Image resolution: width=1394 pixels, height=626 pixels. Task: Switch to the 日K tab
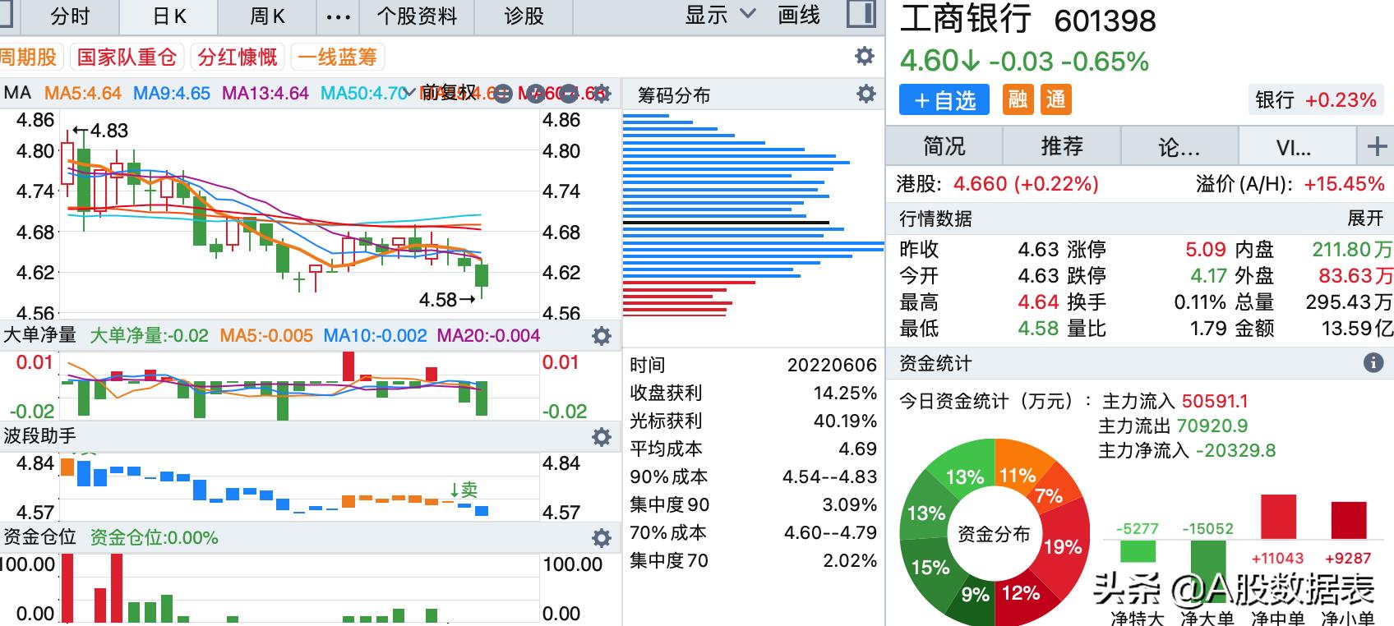(170, 16)
